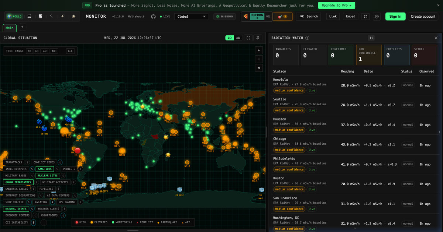Image resolution: width=443 pixels, height=232 pixels.
Task: Switch map to 2D view
Action: pos(230,38)
